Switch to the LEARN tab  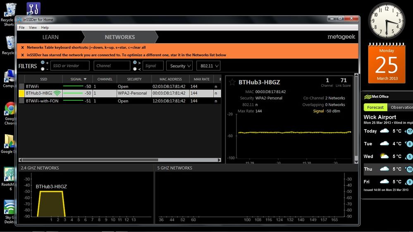click(50, 37)
